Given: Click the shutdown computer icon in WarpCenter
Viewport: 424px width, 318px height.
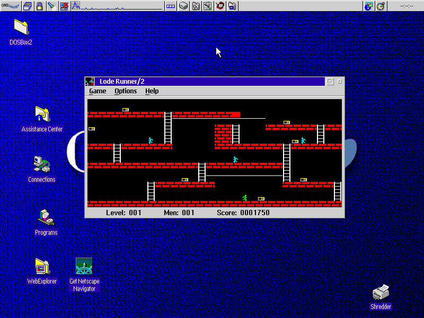Looking at the screenshot, I should click(64, 6).
